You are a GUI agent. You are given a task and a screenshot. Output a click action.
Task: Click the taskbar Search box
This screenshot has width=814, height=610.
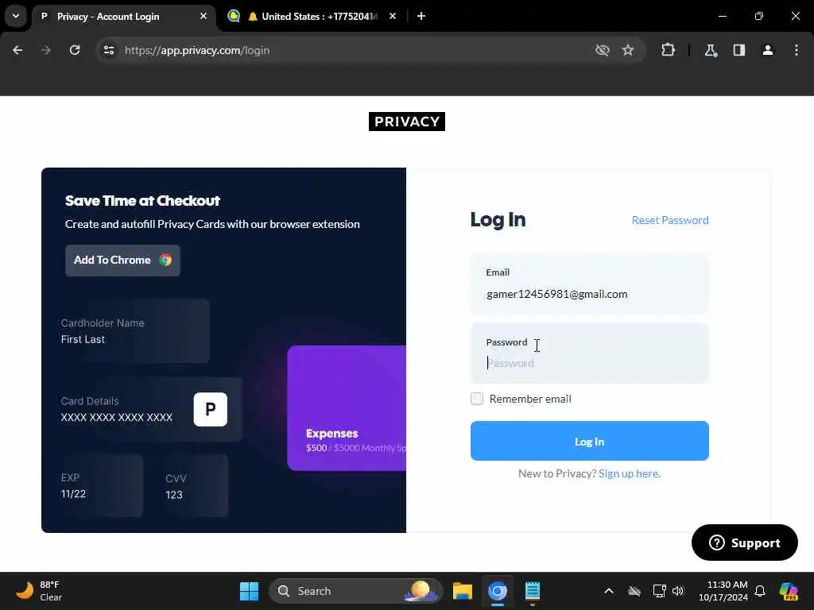pos(355,591)
